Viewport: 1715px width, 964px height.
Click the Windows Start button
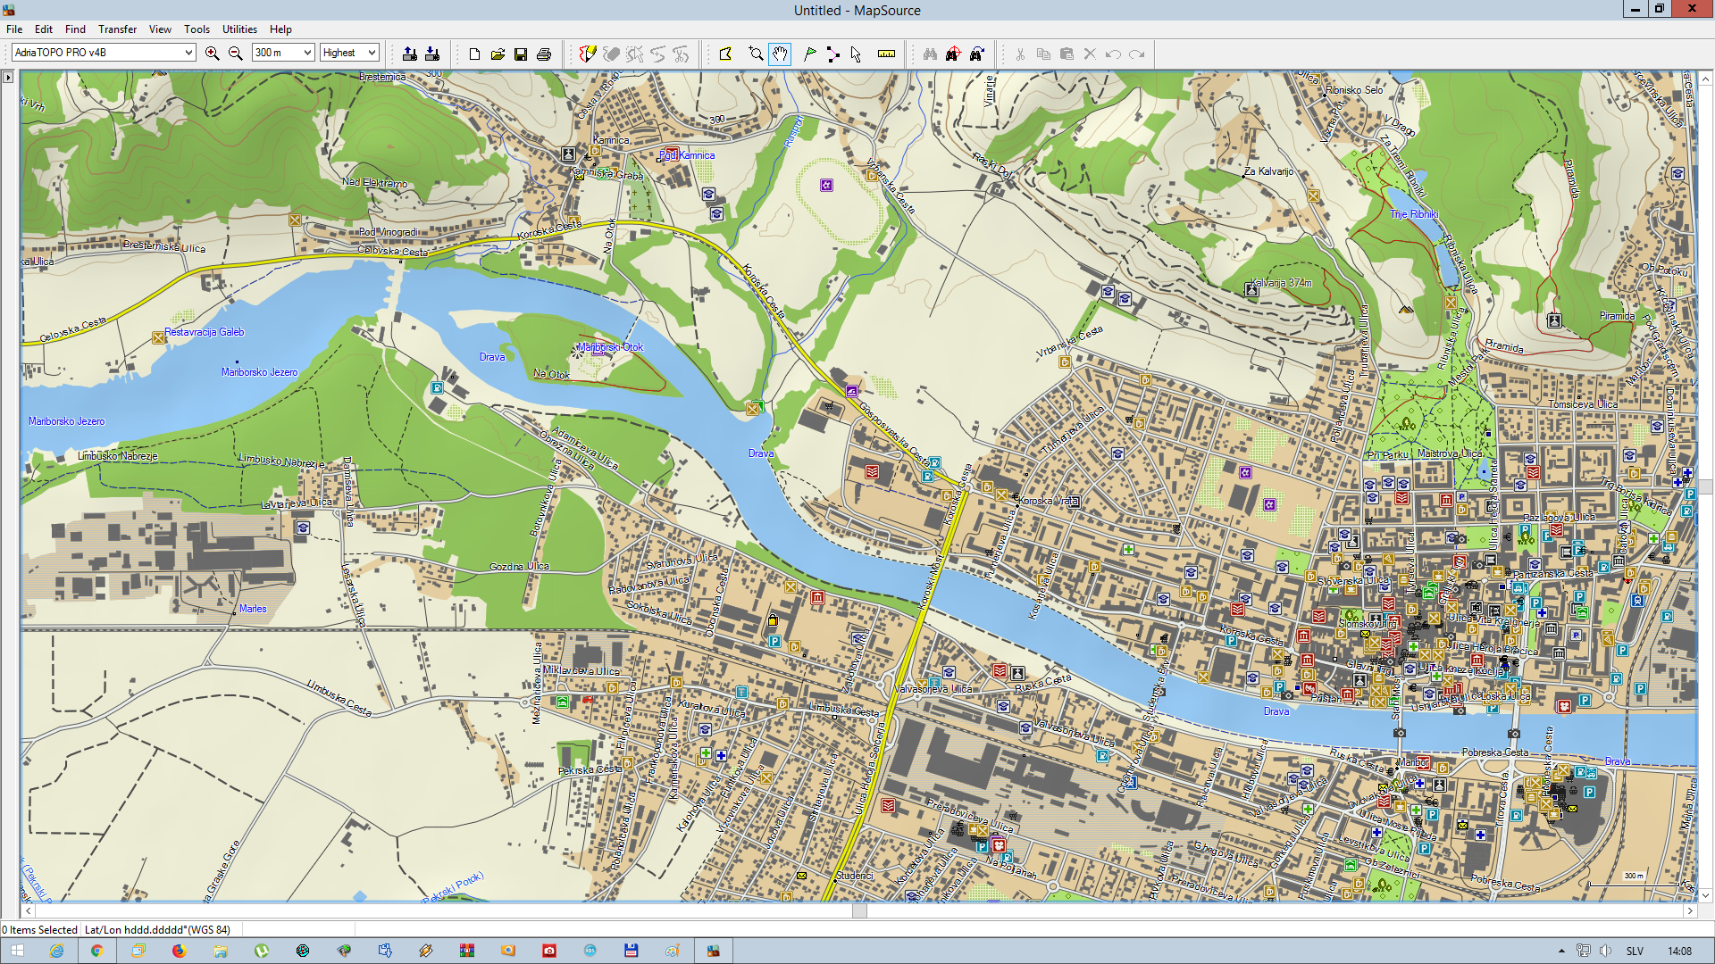click(x=17, y=951)
